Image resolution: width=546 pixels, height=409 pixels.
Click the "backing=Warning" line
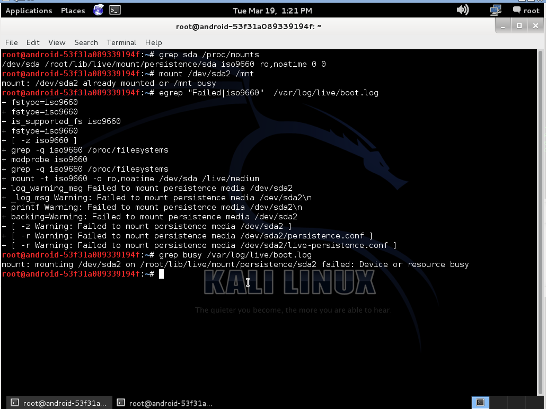(149, 217)
